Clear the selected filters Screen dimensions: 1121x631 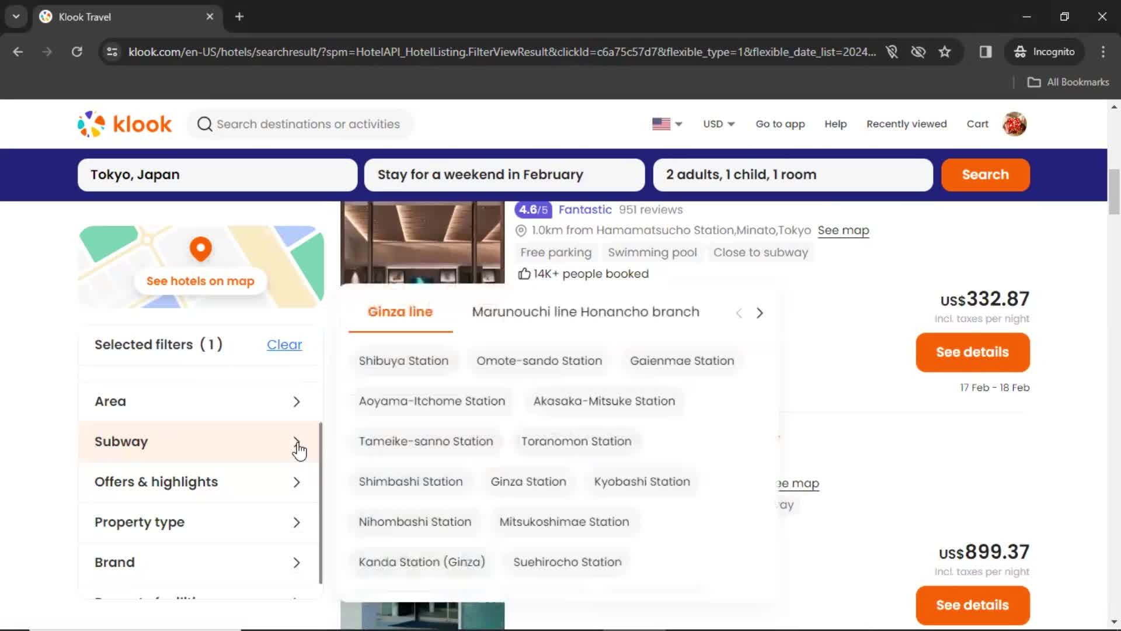[x=284, y=345]
